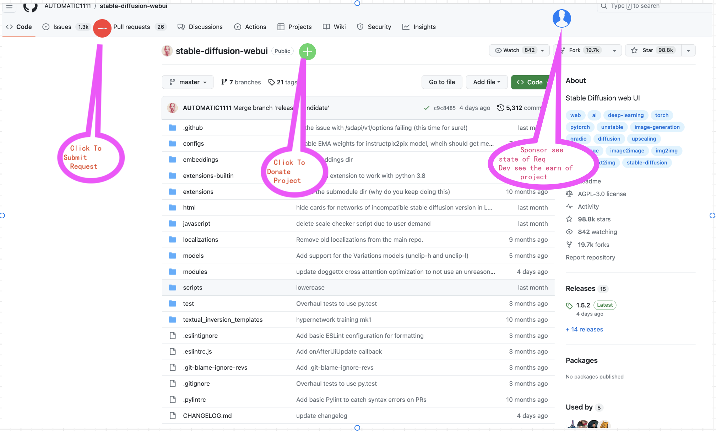Viewport: 716px width, 431px height.
Task: Expand the Add file dropdown
Action: click(x=487, y=82)
